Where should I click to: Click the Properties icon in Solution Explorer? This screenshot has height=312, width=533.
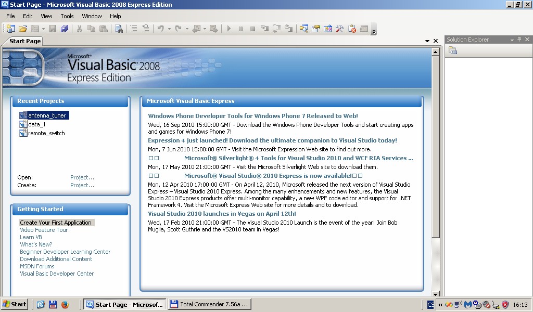[453, 50]
